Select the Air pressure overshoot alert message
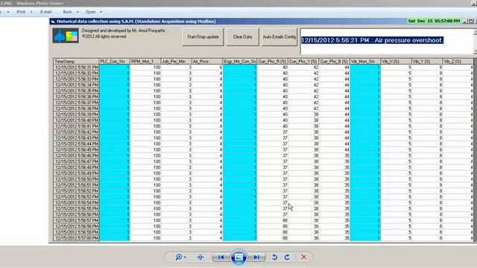This screenshot has width=477, height=268. pos(373,40)
